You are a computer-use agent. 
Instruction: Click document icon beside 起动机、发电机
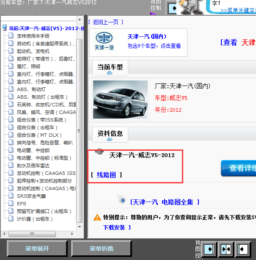click(x=11, y=51)
